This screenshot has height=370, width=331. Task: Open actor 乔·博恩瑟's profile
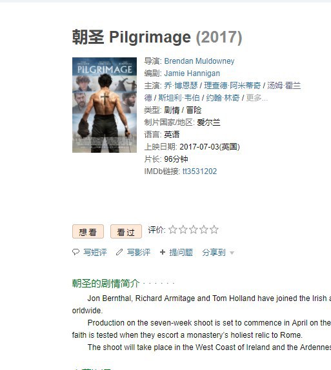(181, 86)
